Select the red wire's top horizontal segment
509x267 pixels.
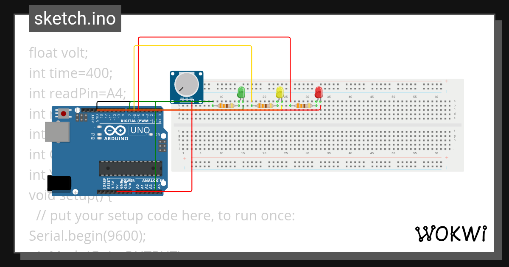point(214,37)
